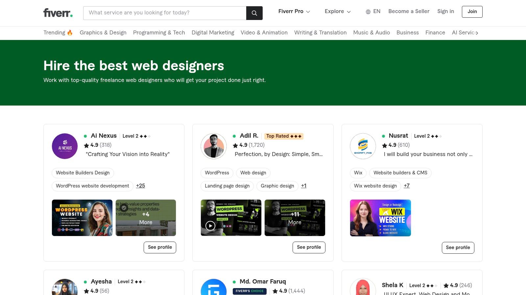Expand Ai Nexus +25 more skills
526x295 pixels.
click(140, 186)
